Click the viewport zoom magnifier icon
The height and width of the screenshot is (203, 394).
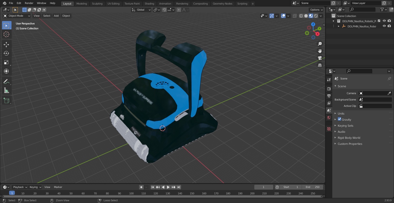pos(320,44)
